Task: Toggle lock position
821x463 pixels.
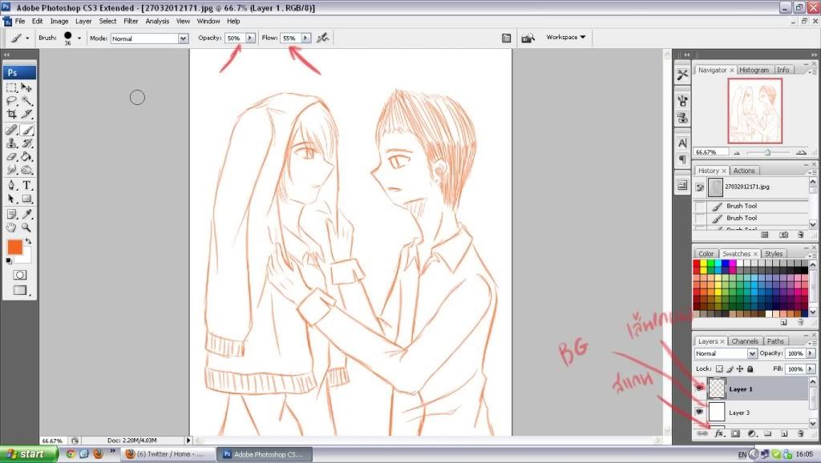Action: click(740, 368)
